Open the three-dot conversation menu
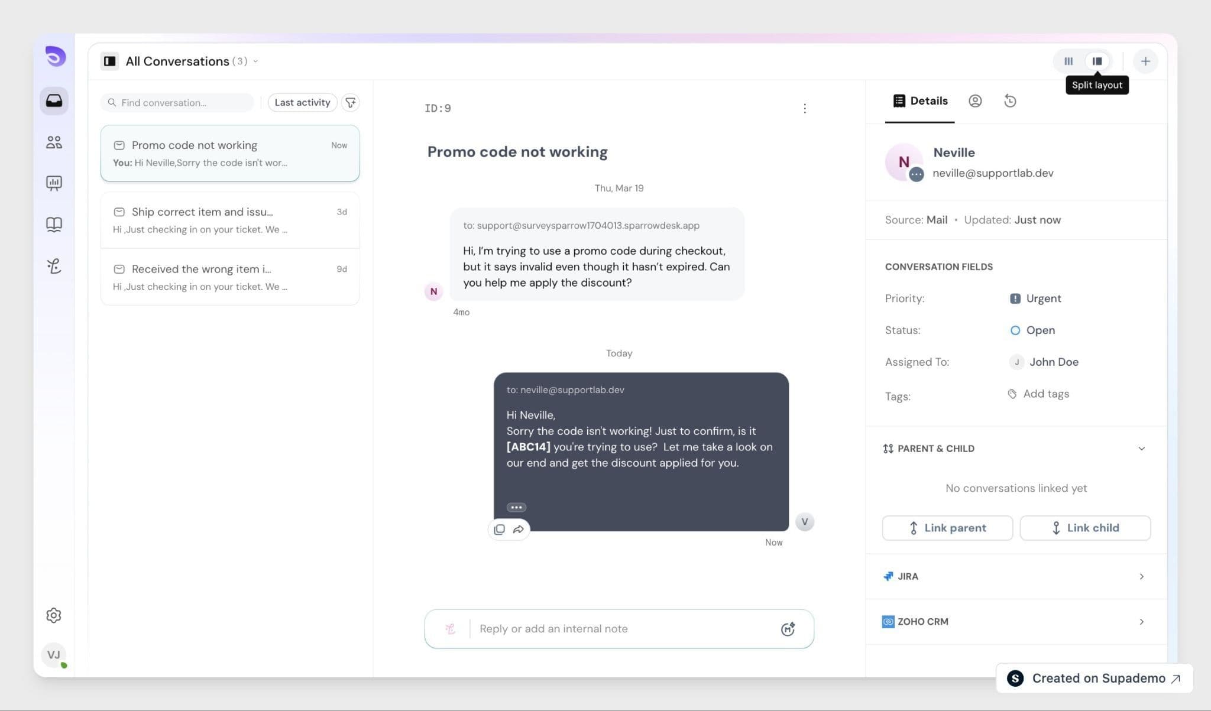1211x711 pixels. [x=805, y=108]
